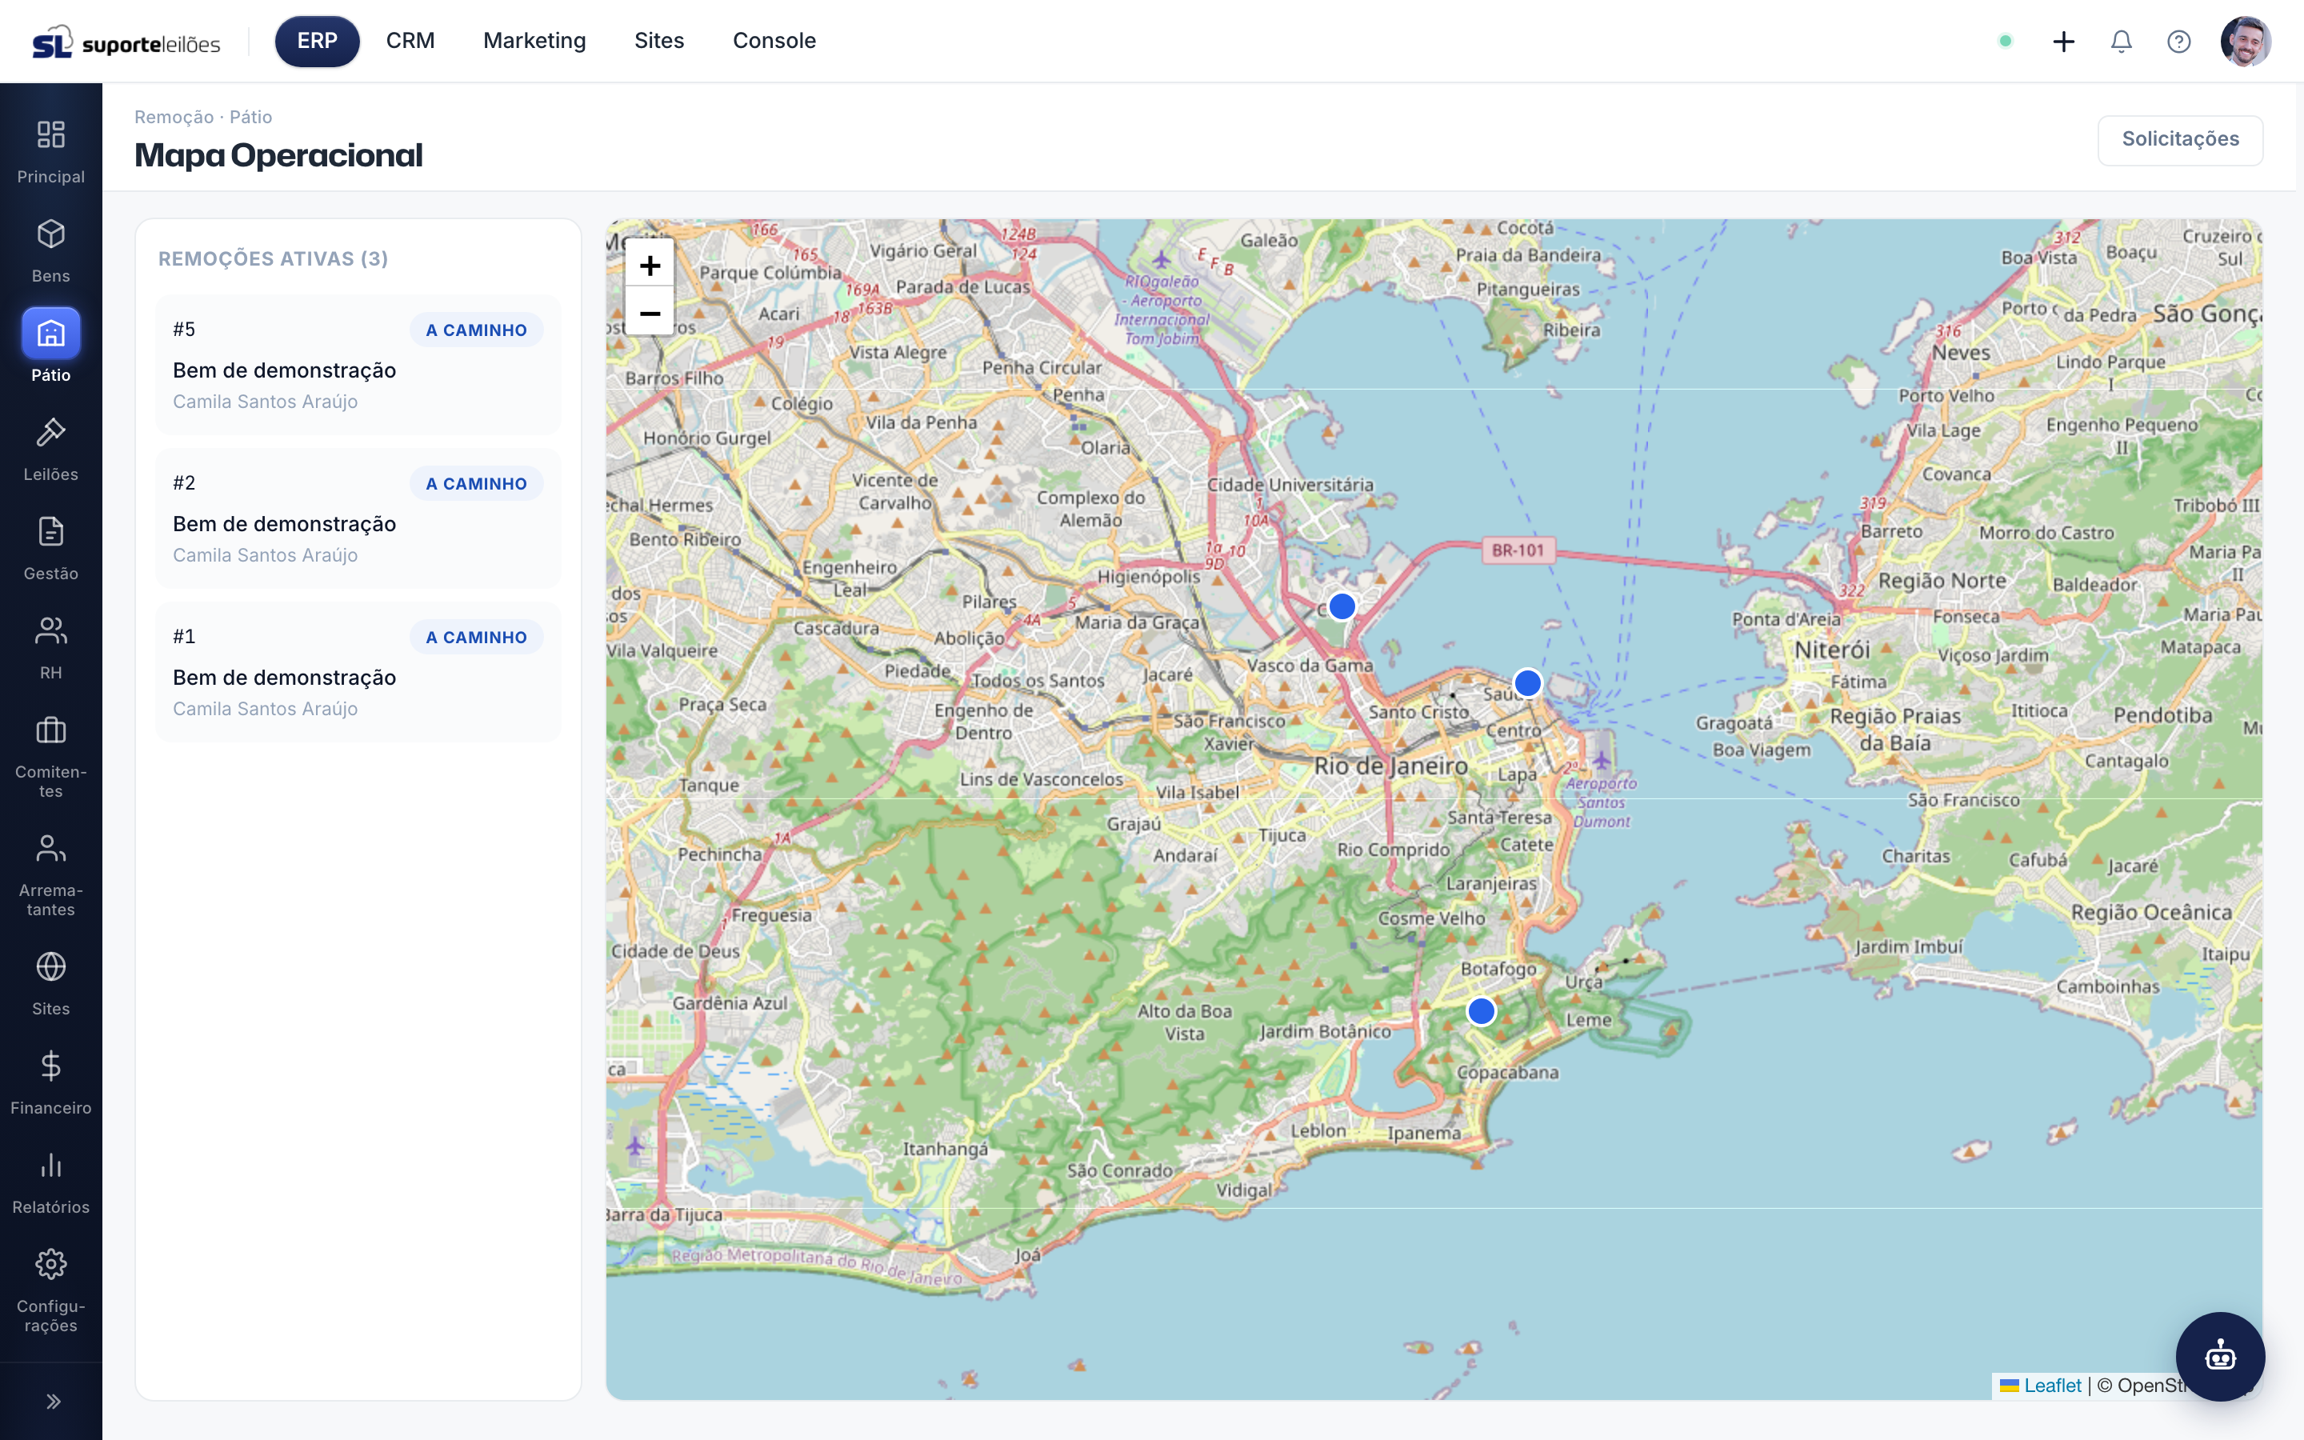
Task: Switch to the Console tab
Action: [774, 41]
